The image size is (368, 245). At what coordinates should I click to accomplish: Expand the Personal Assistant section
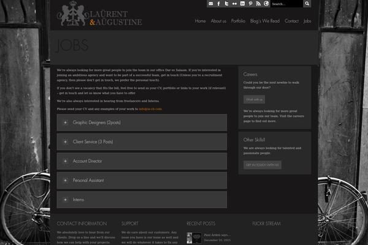click(142, 180)
